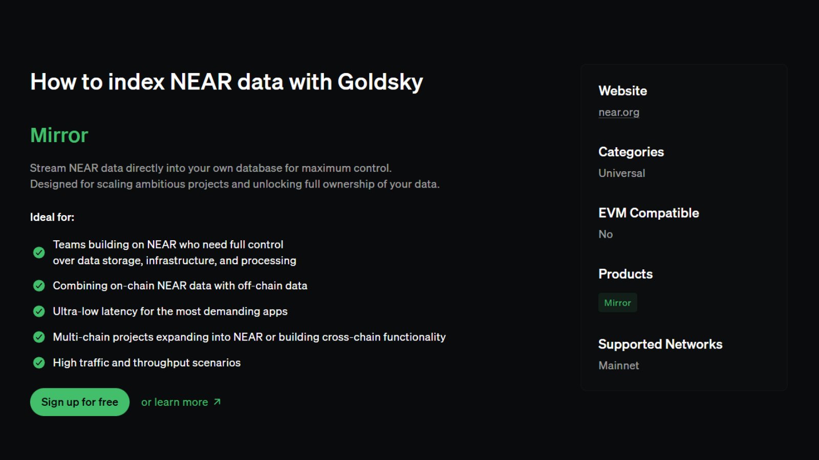Screen dimensions: 819x460
Task: Click the Ideal for: label
Action: tap(52, 217)
